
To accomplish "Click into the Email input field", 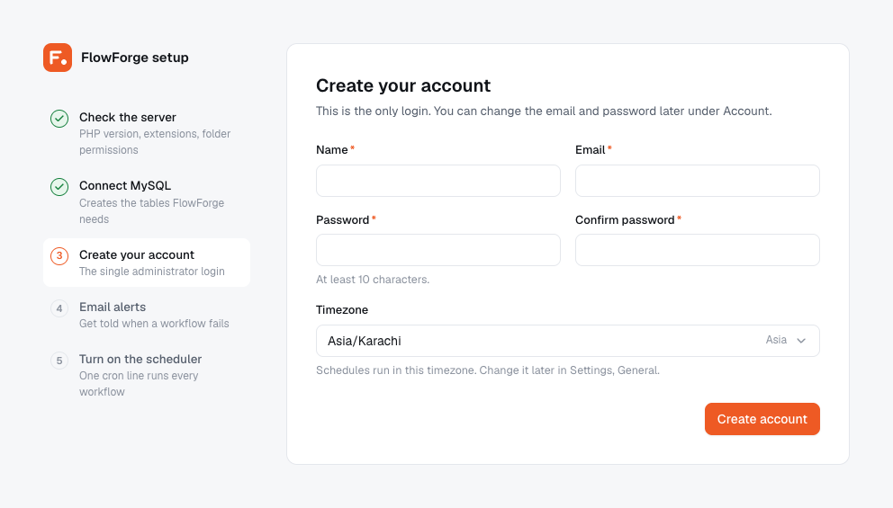I will pos(697,181).
